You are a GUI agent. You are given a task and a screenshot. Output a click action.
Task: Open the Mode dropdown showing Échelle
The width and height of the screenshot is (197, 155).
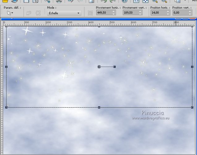tap(64, 13)
